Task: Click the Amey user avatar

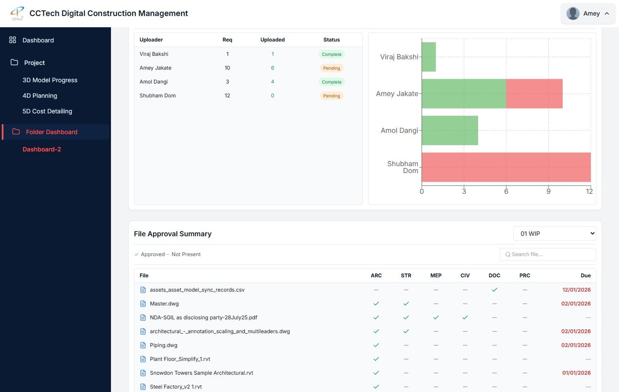Action: click(x=573, y=13)
